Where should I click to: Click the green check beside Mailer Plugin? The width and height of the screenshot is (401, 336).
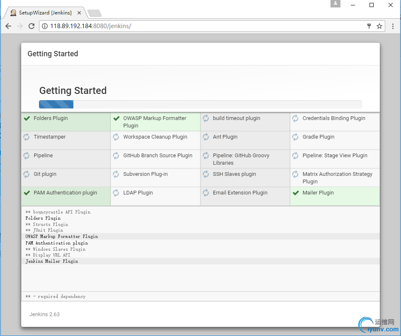[x=296, y=193]
